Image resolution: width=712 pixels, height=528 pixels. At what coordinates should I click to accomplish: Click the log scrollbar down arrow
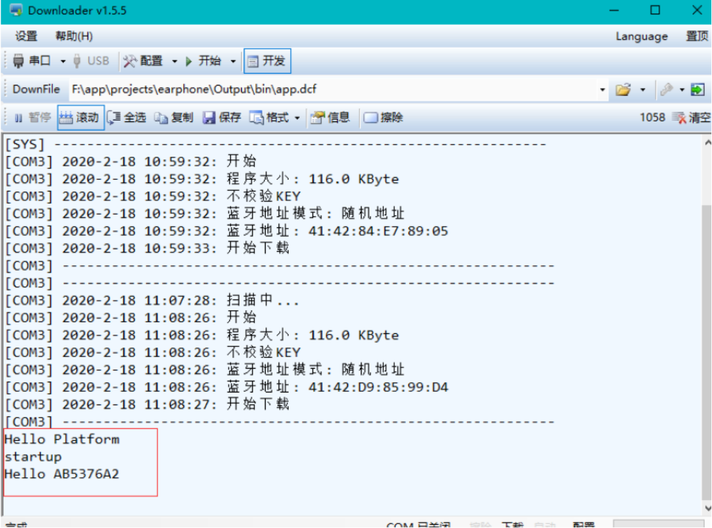[x=707, y=507]
